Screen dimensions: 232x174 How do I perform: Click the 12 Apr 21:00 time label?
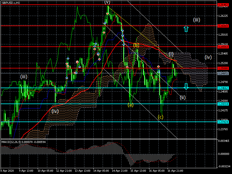[x=64, y=171]
